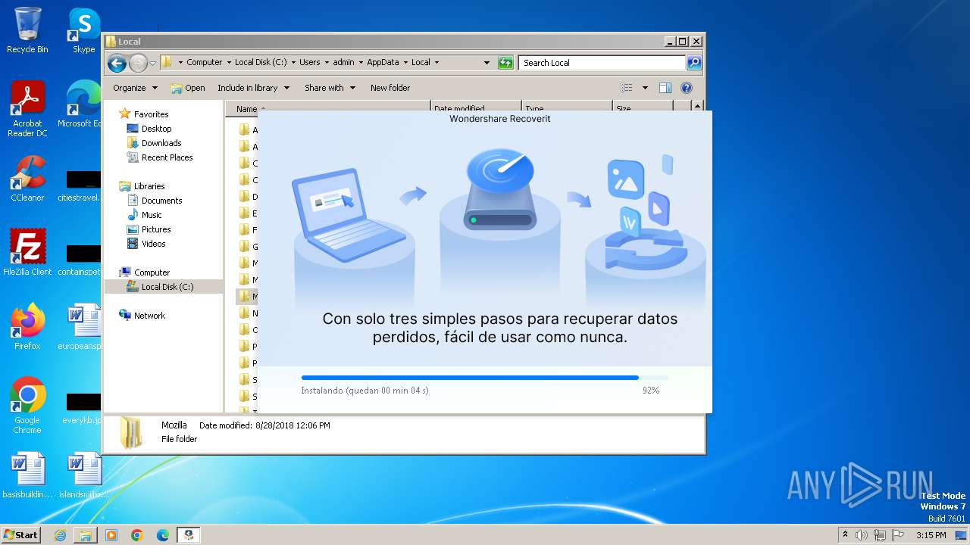Click Computer in the address breadcrumb
Screen dimensions: 970x545
click(x=204, y=63)
